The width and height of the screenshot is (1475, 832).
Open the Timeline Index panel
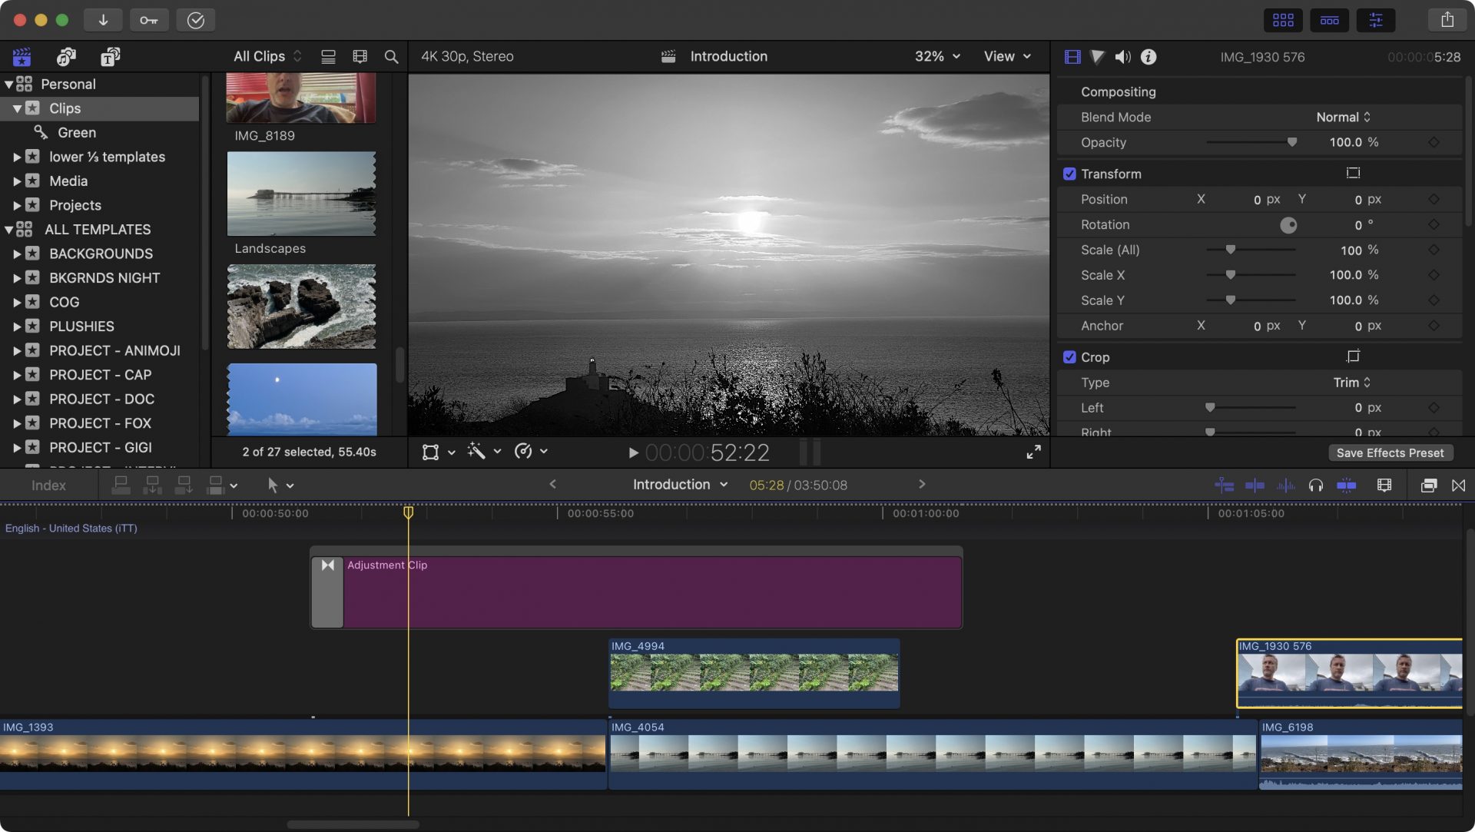point(48,485)
